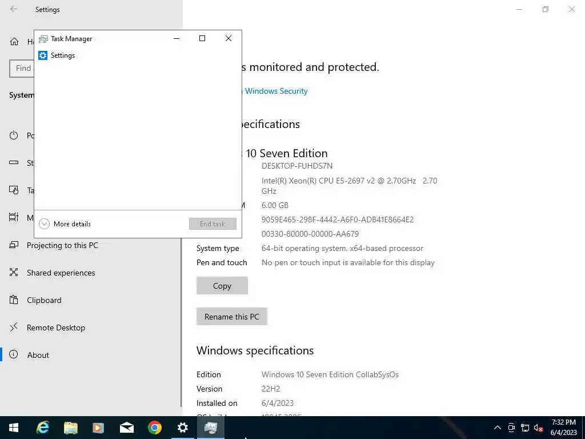585x439 pixels.
Task: Open the network tray icon
Action: (x=525, y=428)
